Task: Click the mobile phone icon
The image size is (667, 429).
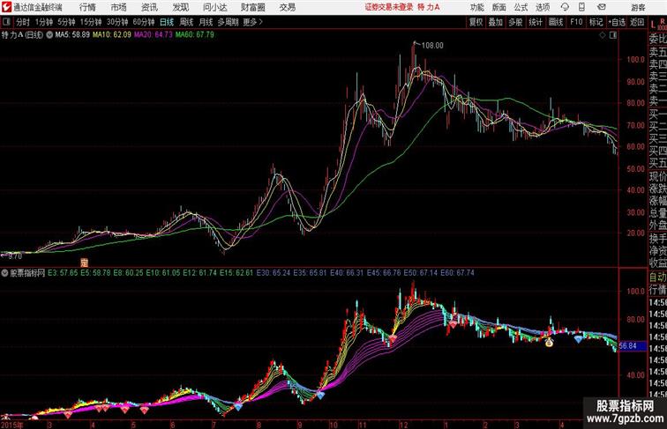Action: 581,7
